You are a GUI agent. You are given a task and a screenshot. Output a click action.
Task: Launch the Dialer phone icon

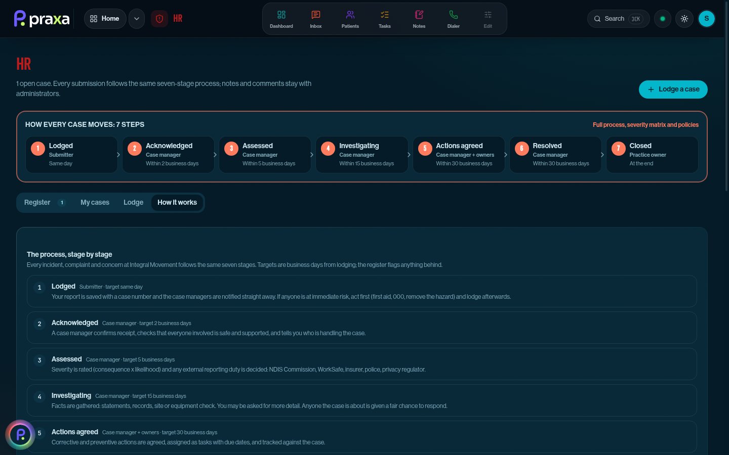pos(454,15)
